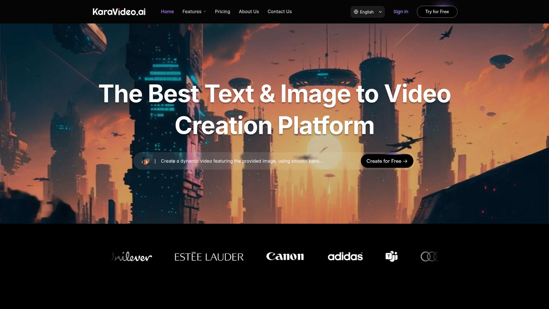Click the Microsoft Teams logo
This screenshot has width=549, height=309.
tap(391, 256)
